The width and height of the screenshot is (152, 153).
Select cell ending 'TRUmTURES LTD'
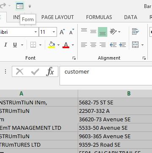click(x=39, y=145)
